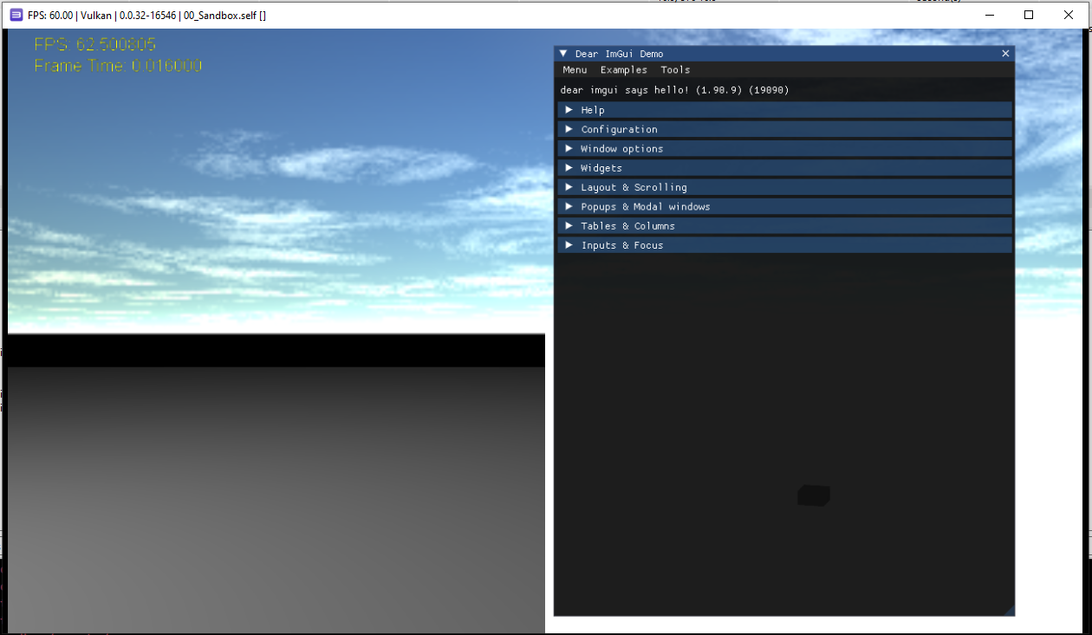Image resolution: width=1092 pixels, height=635 pixels.
Task: Open the Menu menu in ImGui
Action: tap(575, 70)
